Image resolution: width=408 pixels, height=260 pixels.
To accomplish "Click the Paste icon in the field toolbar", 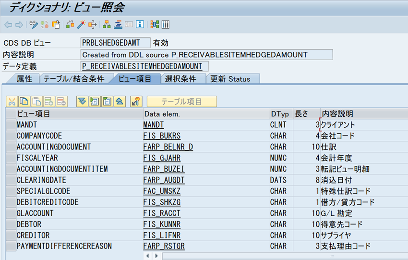I will pyautogui.click(x=36, y=101).
